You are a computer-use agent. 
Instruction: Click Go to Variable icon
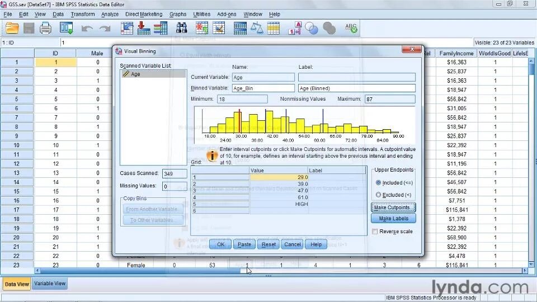pyautogui.click(x=144, y=28)
